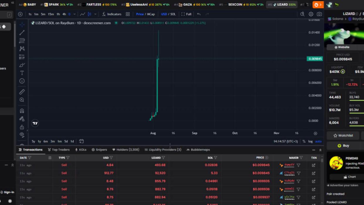The width and height of the screenshot is (364, 205).
Task: Select the brush drawing tool
Action: 22,65
